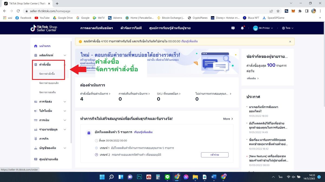Open การตลาดกับพันธมิตร top menu
Viewport: 325px width, 182px height.
tap(97, 28)
